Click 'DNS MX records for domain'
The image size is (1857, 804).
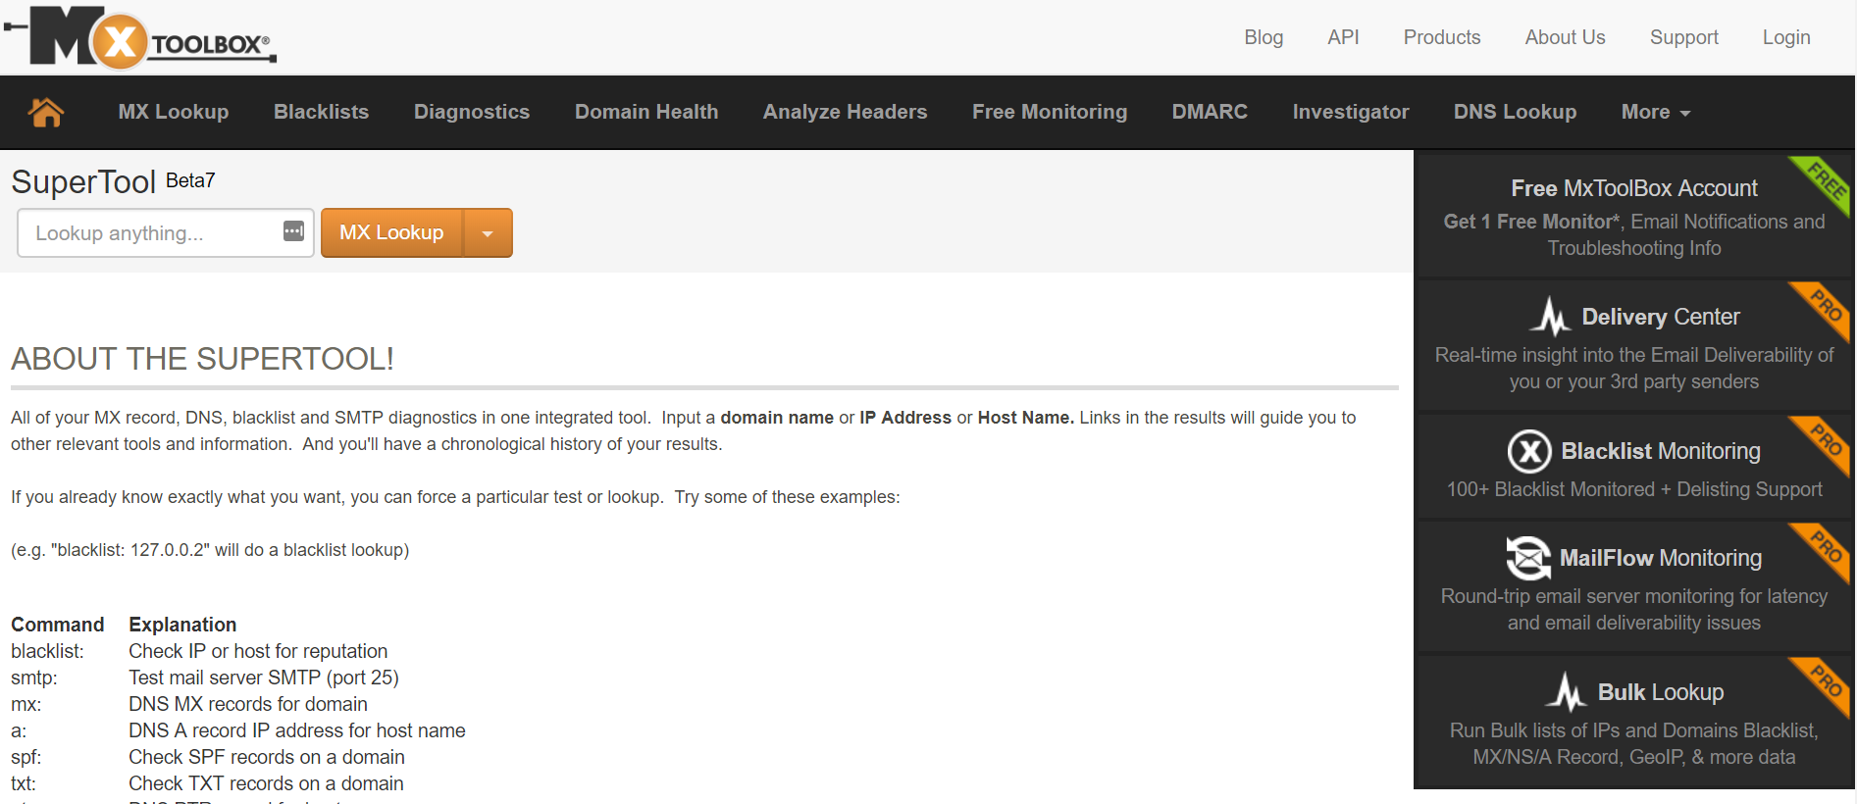tap(248, 704)
